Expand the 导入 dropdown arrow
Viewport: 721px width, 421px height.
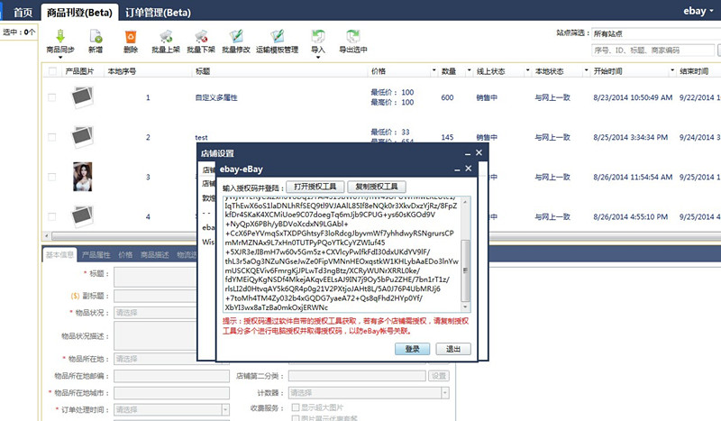coord(318,58)
